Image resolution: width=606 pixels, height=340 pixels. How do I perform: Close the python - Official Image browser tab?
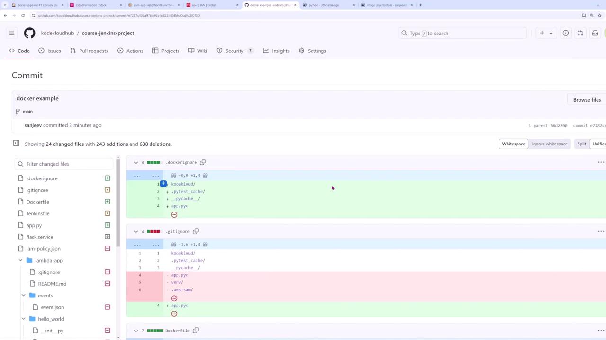354,5
